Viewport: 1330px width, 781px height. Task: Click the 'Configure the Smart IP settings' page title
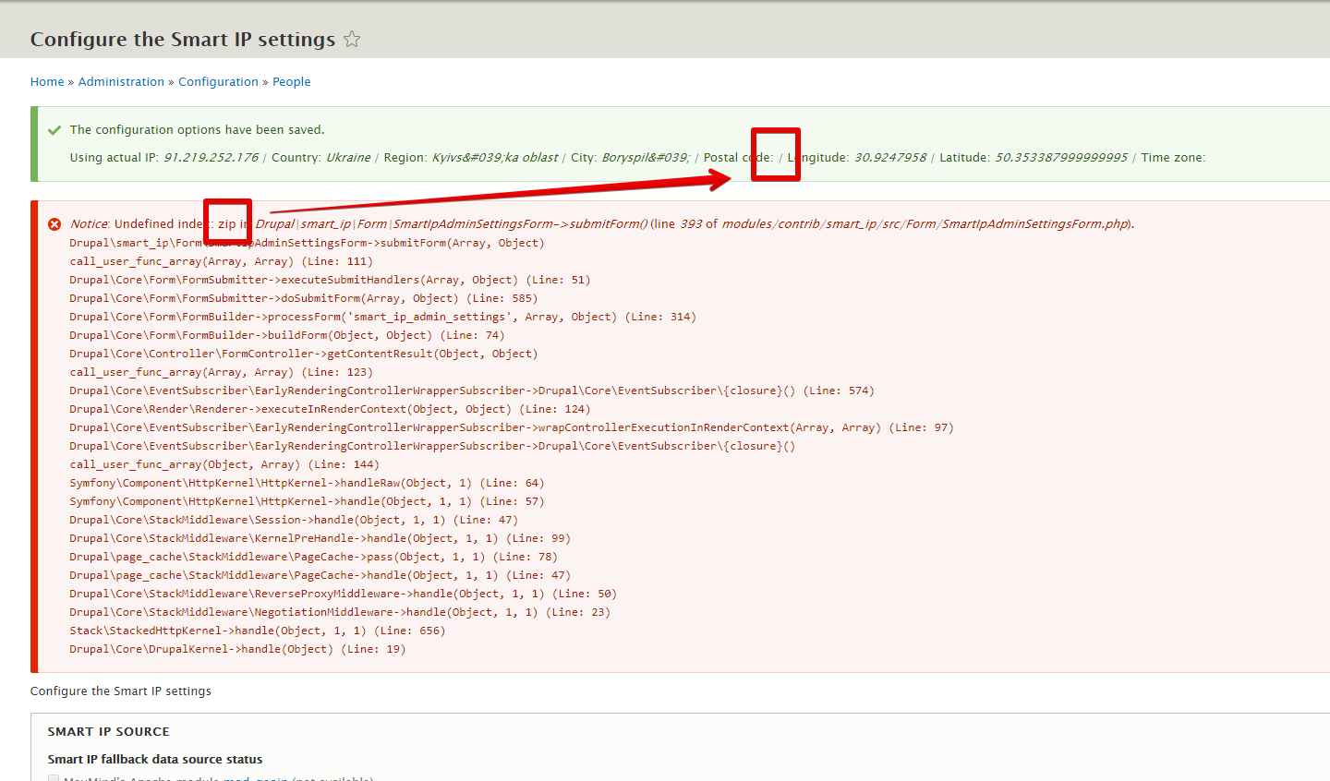(x=183, y=40)
